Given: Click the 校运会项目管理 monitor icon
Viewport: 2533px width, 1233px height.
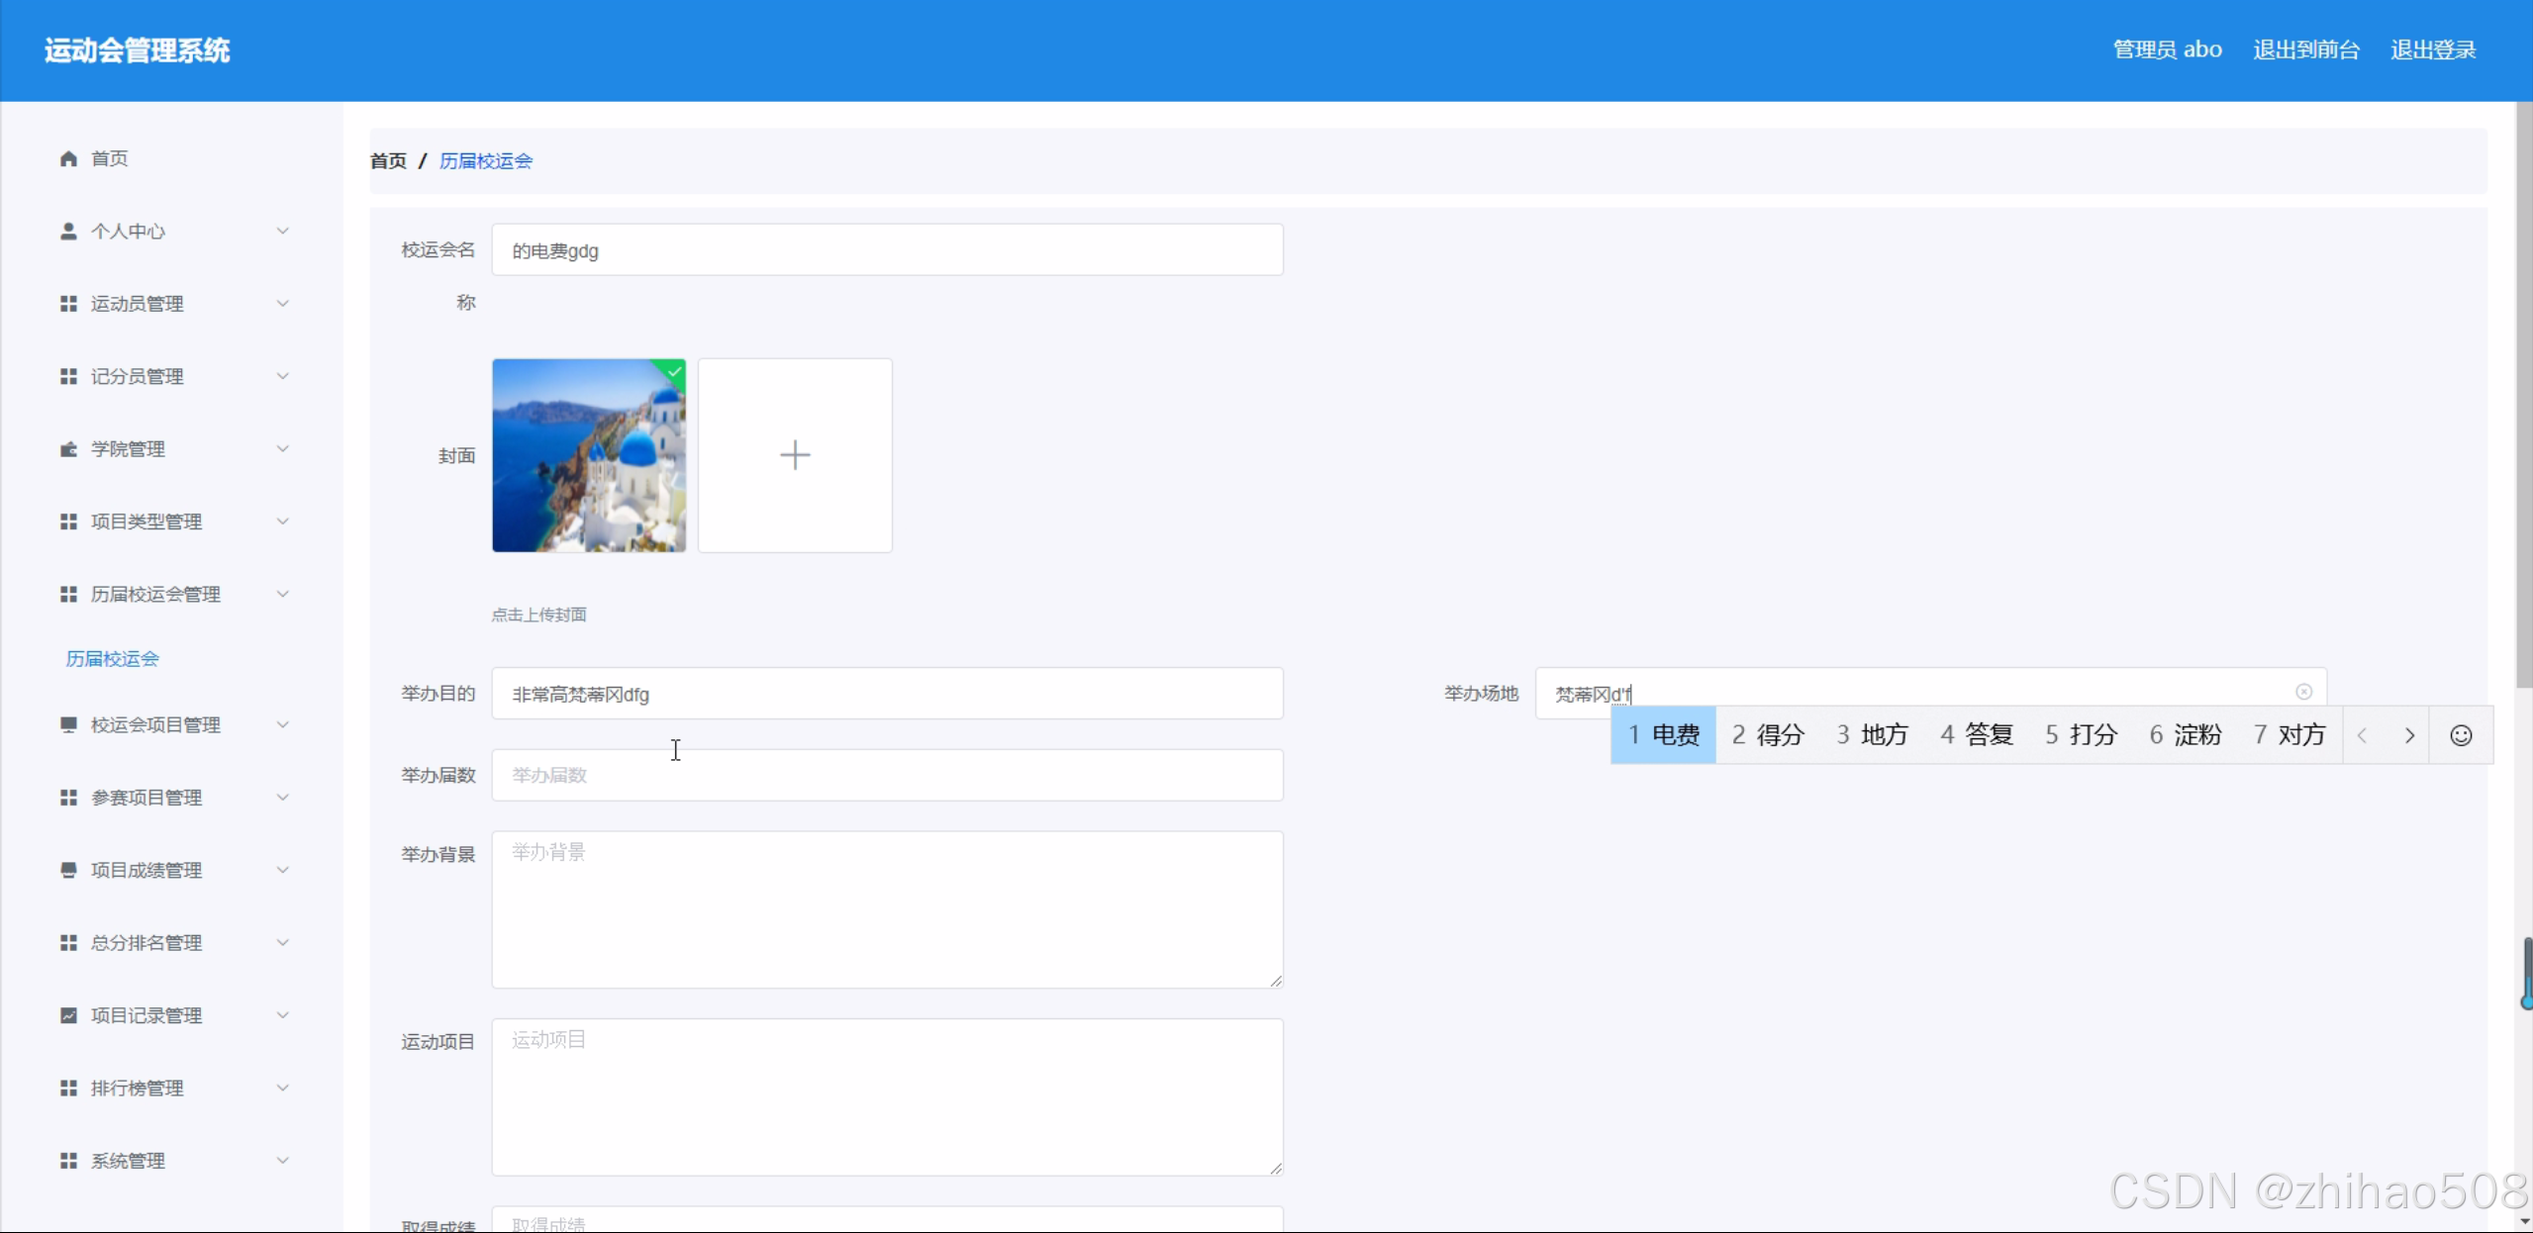Looking at the screenshot, I should (68, 725).
